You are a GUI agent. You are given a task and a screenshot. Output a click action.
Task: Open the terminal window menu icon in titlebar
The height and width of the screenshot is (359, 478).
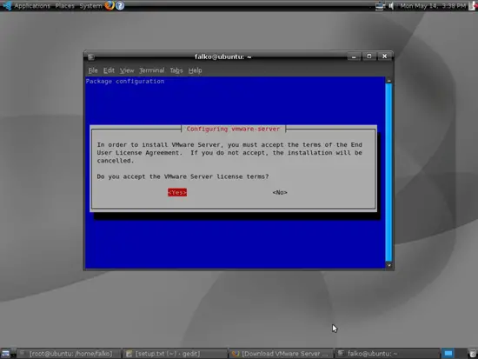(91, 57)
